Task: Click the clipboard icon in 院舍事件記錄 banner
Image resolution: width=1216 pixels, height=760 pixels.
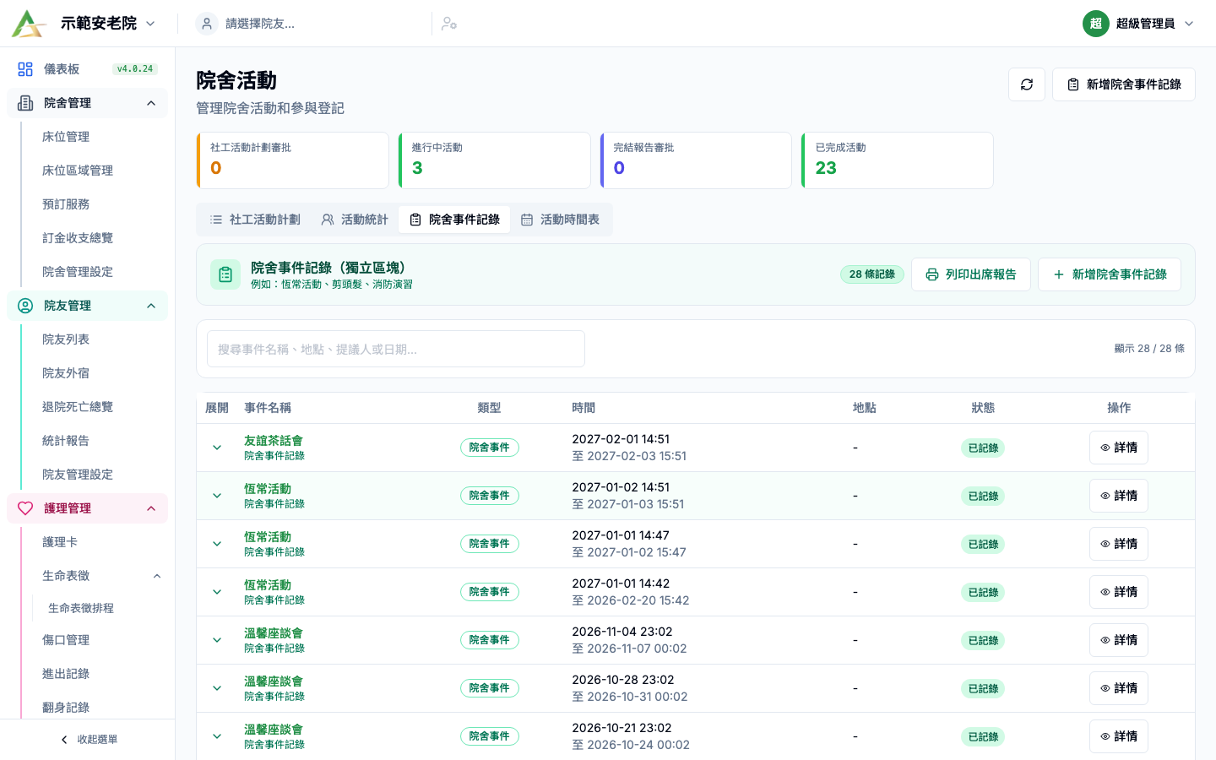Action: click(x=225, y=274)
